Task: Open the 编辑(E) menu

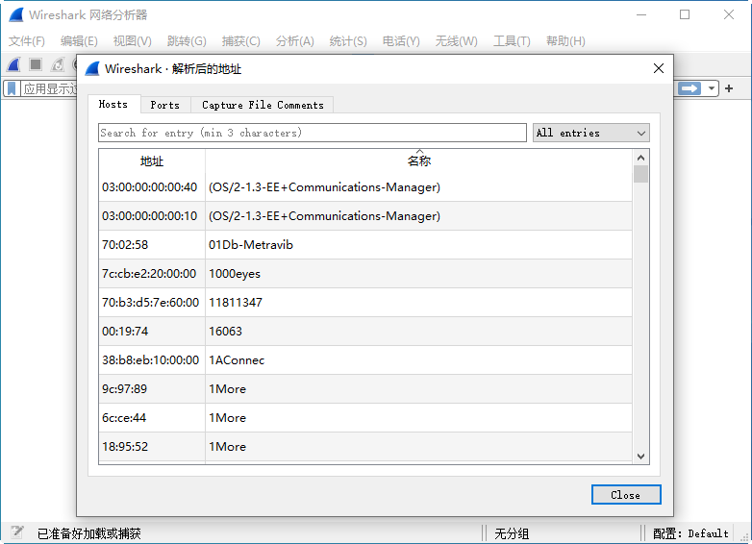Action: (79, 41)
